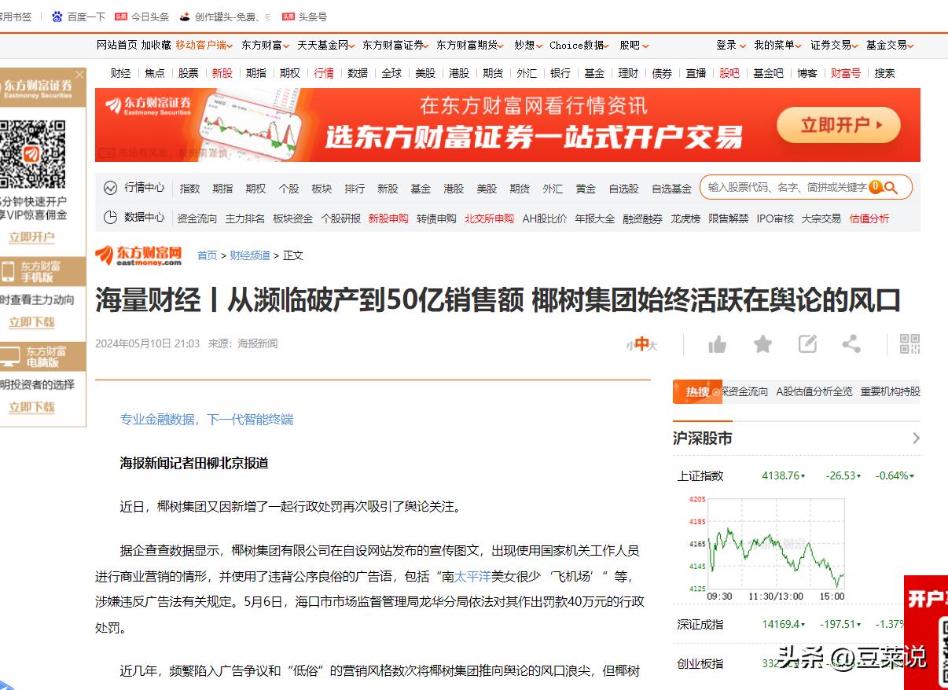
Task: Click the 热搜 hot search badge
Action: coord(697,391)
